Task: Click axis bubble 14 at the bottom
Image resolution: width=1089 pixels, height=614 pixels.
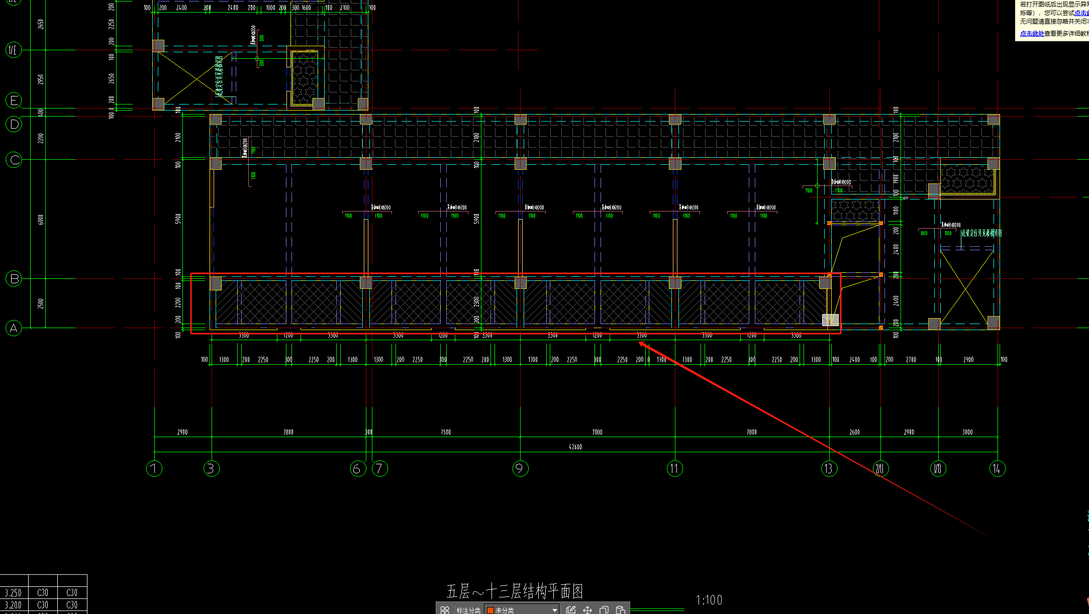Action: (x=998, y=469)
